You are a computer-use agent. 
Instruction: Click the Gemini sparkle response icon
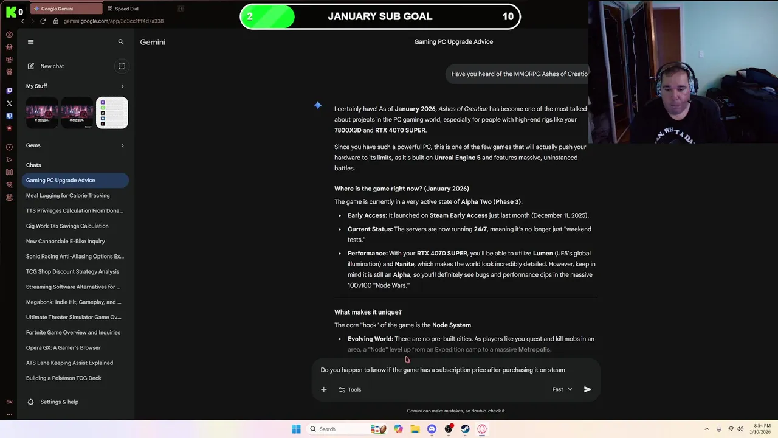coord(318,105)
